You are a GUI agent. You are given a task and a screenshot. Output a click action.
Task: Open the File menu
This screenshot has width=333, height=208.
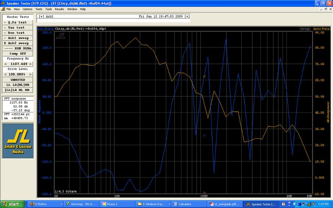[x=9, y=9]
